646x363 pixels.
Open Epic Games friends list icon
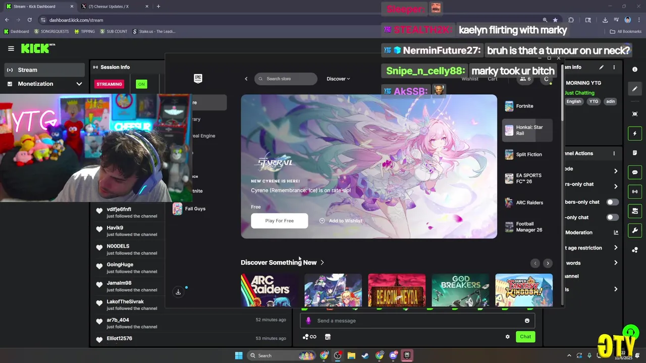click(x=525, y=79)
